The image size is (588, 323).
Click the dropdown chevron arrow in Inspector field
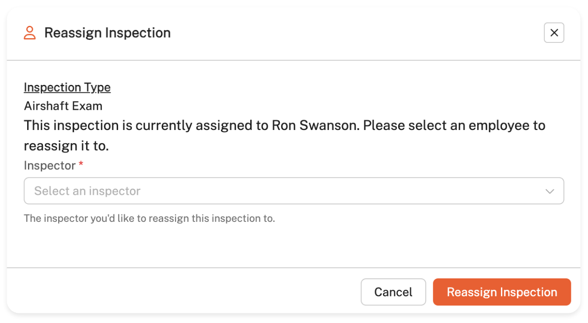(x=549, y=191)
